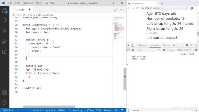Open the Run and Debug view
Screen dimensions: 199x112
tap(5, 41)
